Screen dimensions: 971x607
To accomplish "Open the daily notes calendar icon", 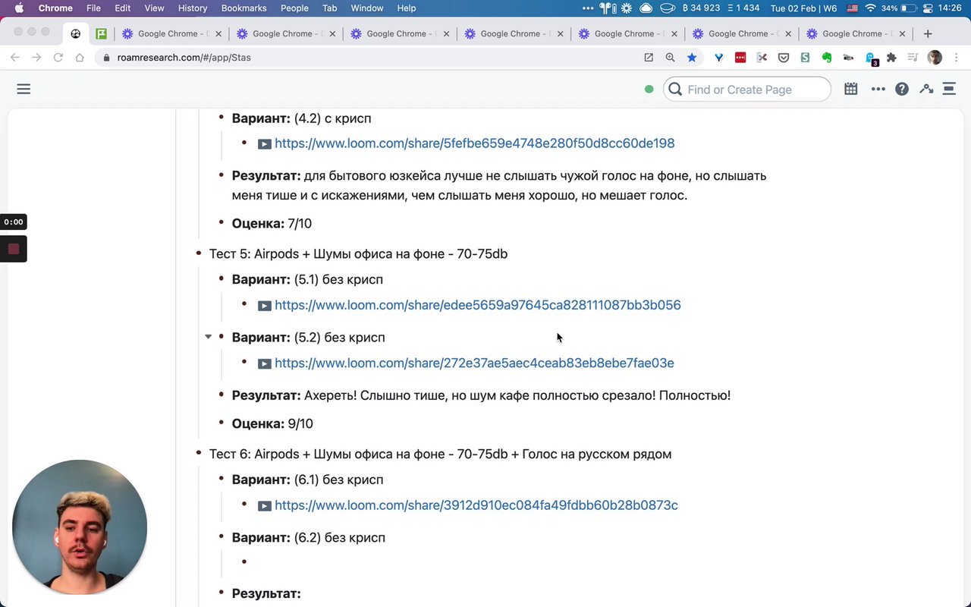I will (x=851, y=89).
